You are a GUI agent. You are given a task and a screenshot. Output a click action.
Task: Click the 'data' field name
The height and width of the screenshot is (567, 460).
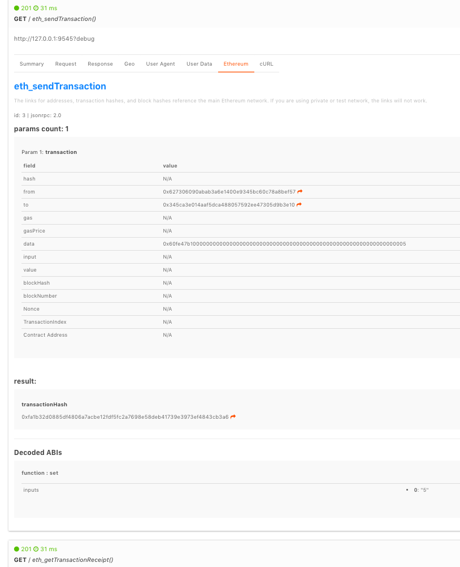29,244
